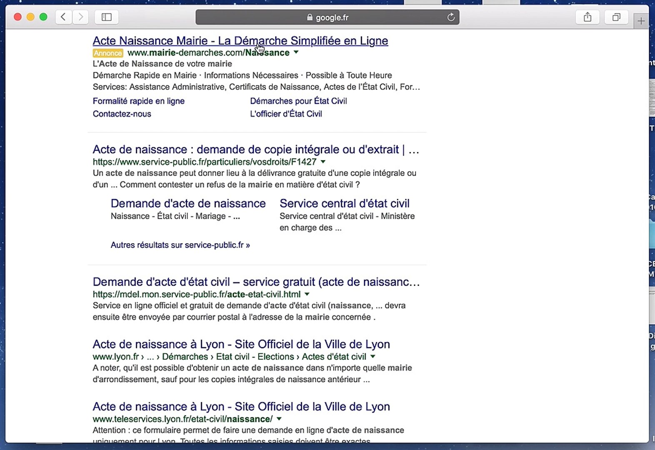The image size is (655, 450).
Task: Click the Contactez-nous sitelink
Action: click(122, 114)
